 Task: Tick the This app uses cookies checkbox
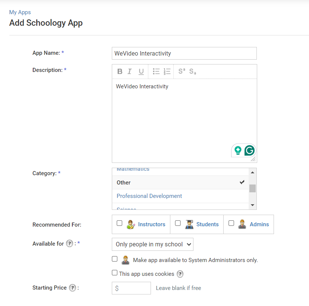point(115,273)
